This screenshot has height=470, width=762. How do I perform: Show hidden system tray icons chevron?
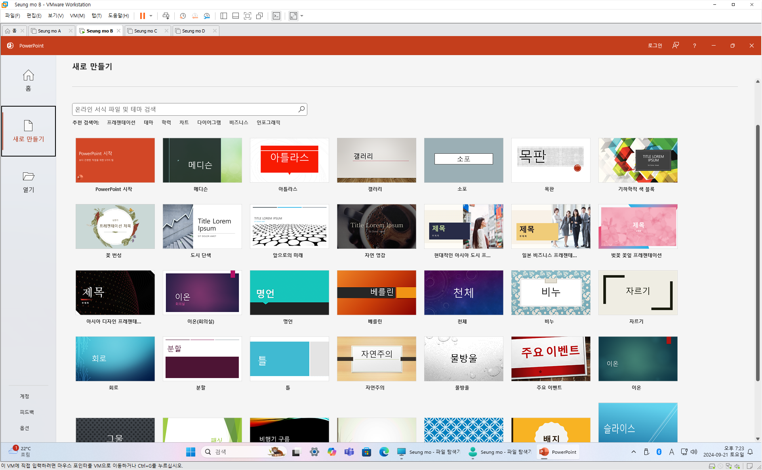(634, 452)
